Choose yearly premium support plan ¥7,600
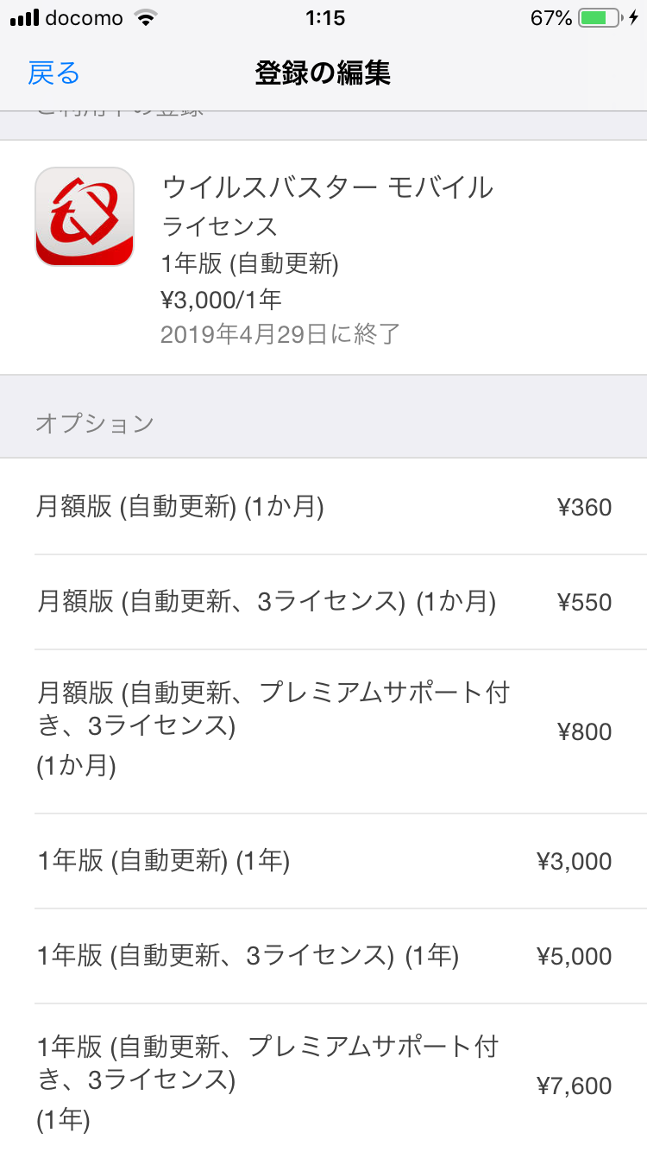Screen dimensions: 647x1152 click(323, 1084)
